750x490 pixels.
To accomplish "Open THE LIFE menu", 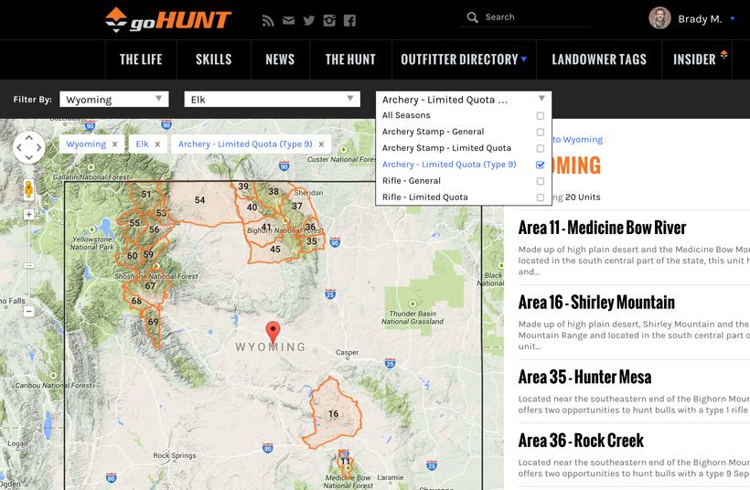I will (141, 59).
